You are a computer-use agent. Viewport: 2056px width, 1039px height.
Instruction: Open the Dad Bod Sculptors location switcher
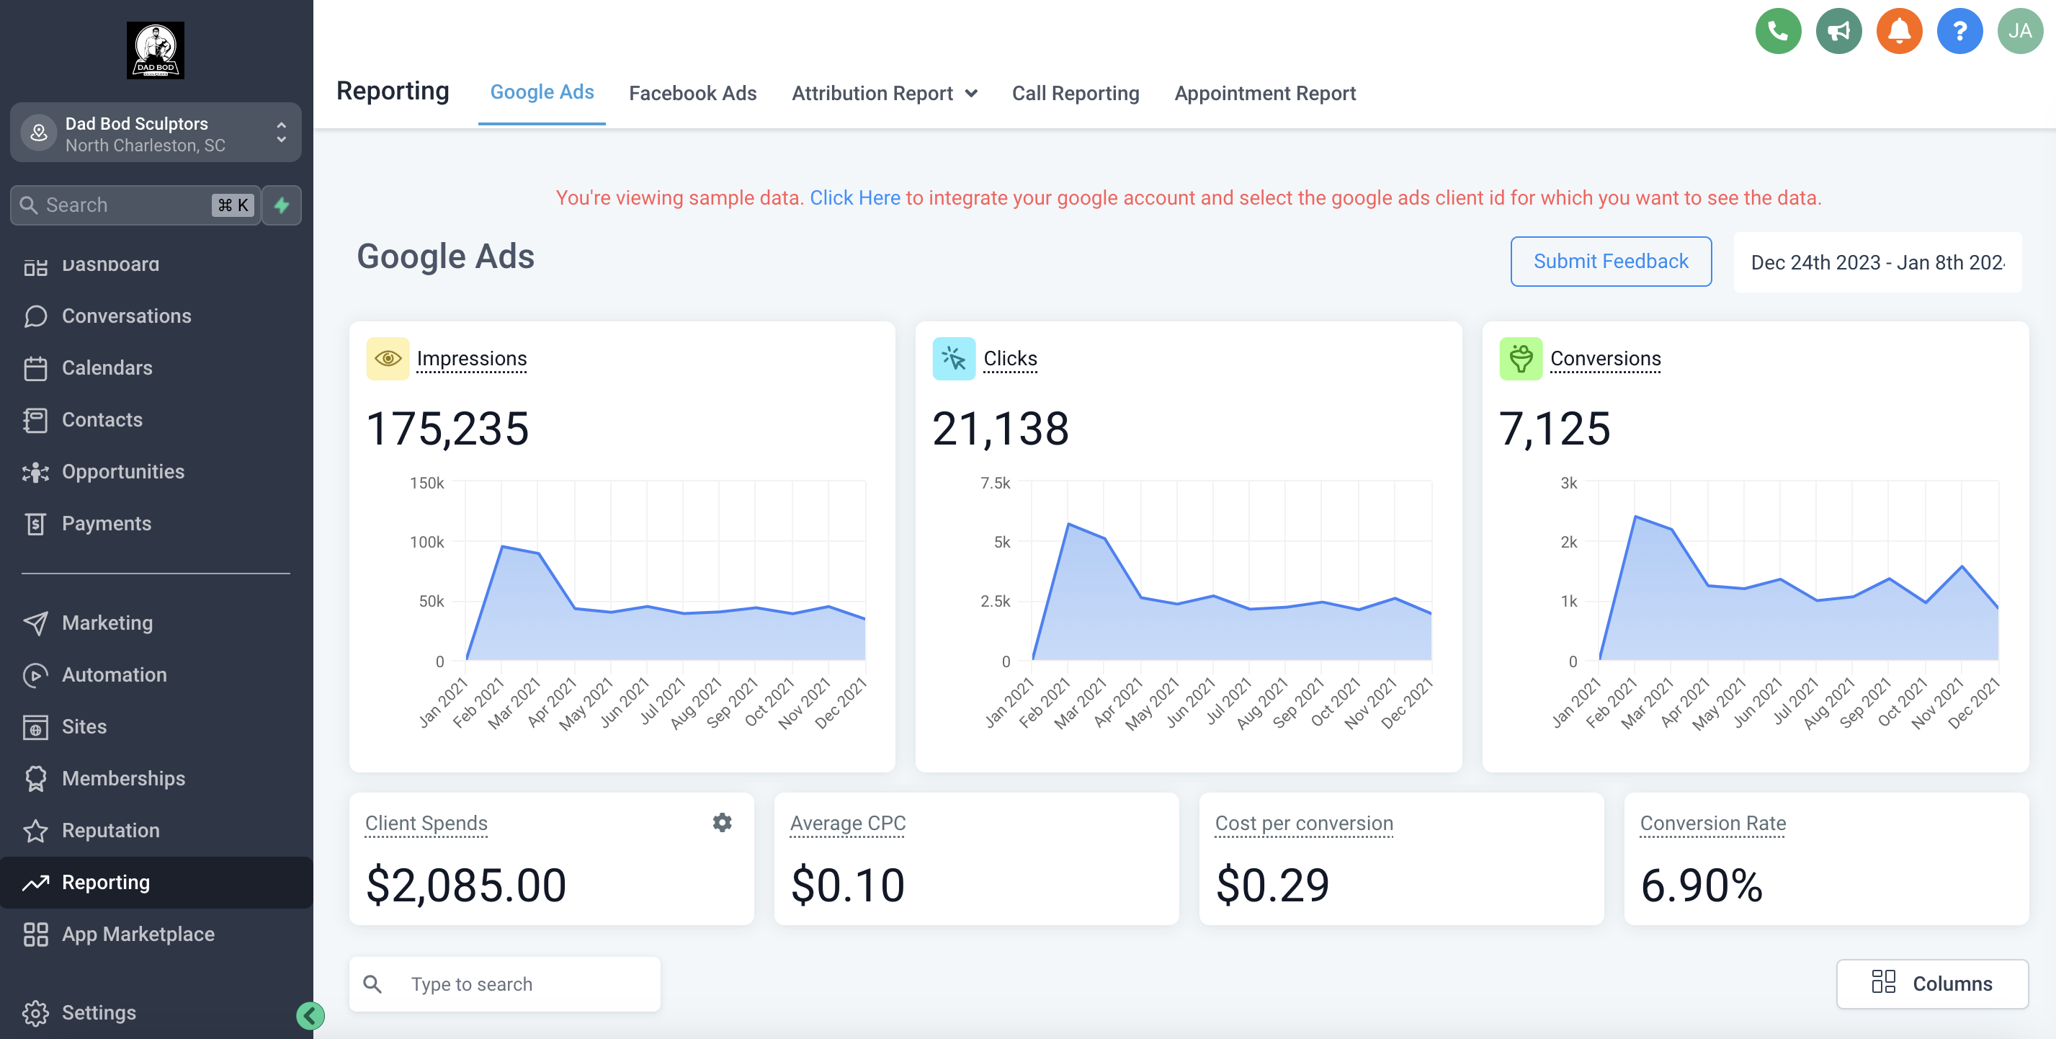tap(156, 133)
